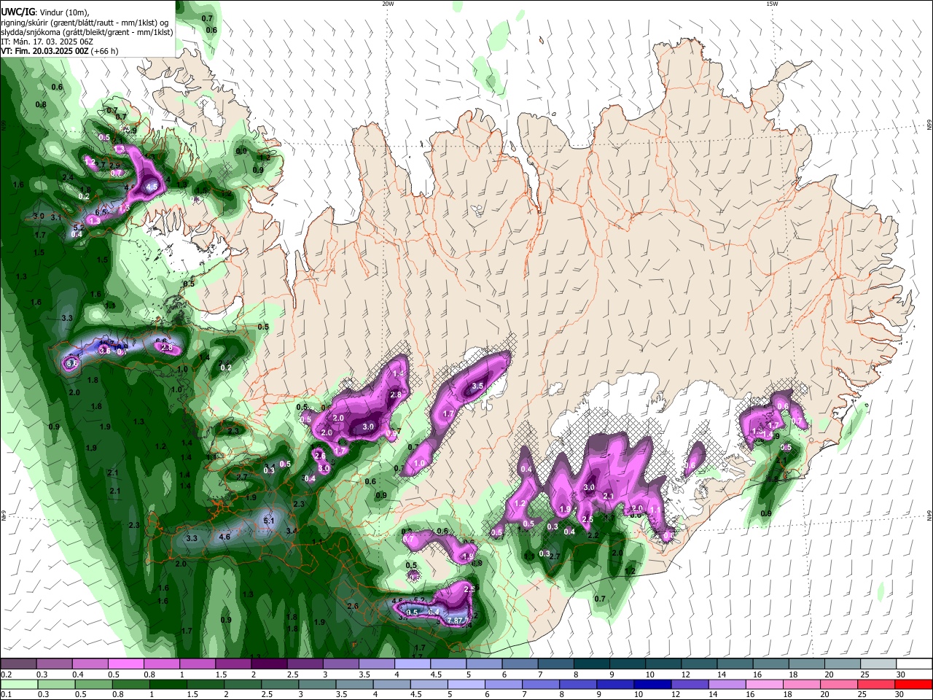Screen dimensions: 933x700
Task: Pick the bright pink 0.5 swatch in upper legend
Action: tap(125, 664)
